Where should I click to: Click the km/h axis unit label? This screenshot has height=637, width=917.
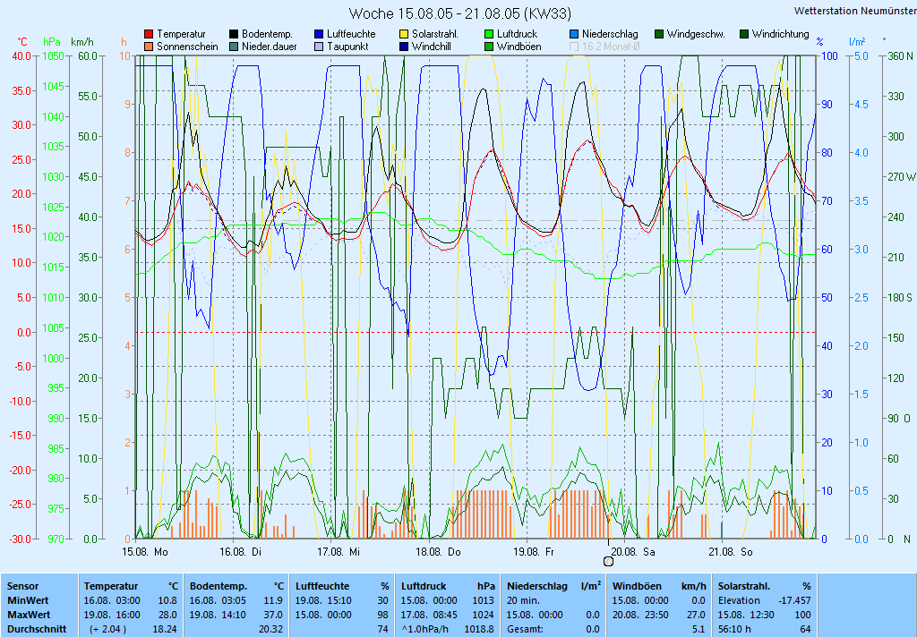click(x=81, y=42)
